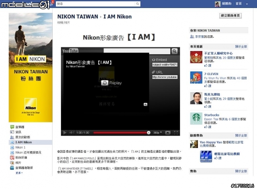Expand the 'more' dropdown under sidebar list
This screenshot has height=189, width=257.
coord(19,173)
